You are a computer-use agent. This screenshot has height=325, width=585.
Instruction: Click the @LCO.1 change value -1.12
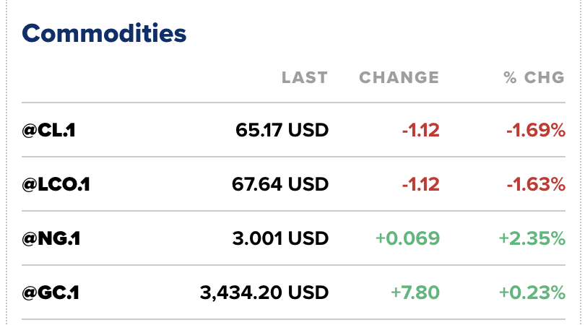(420, 185)
